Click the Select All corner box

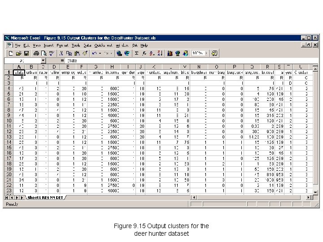click(x=9, y=67)
